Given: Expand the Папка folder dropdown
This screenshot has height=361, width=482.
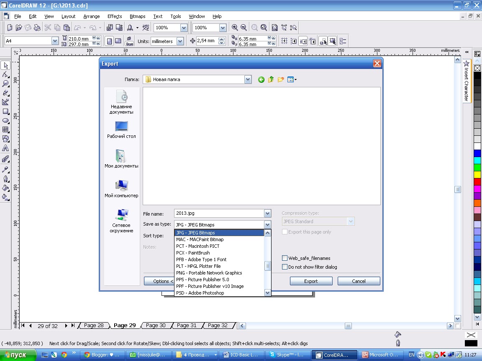Looking at the screenshot, I should click(x=248, y=79).
